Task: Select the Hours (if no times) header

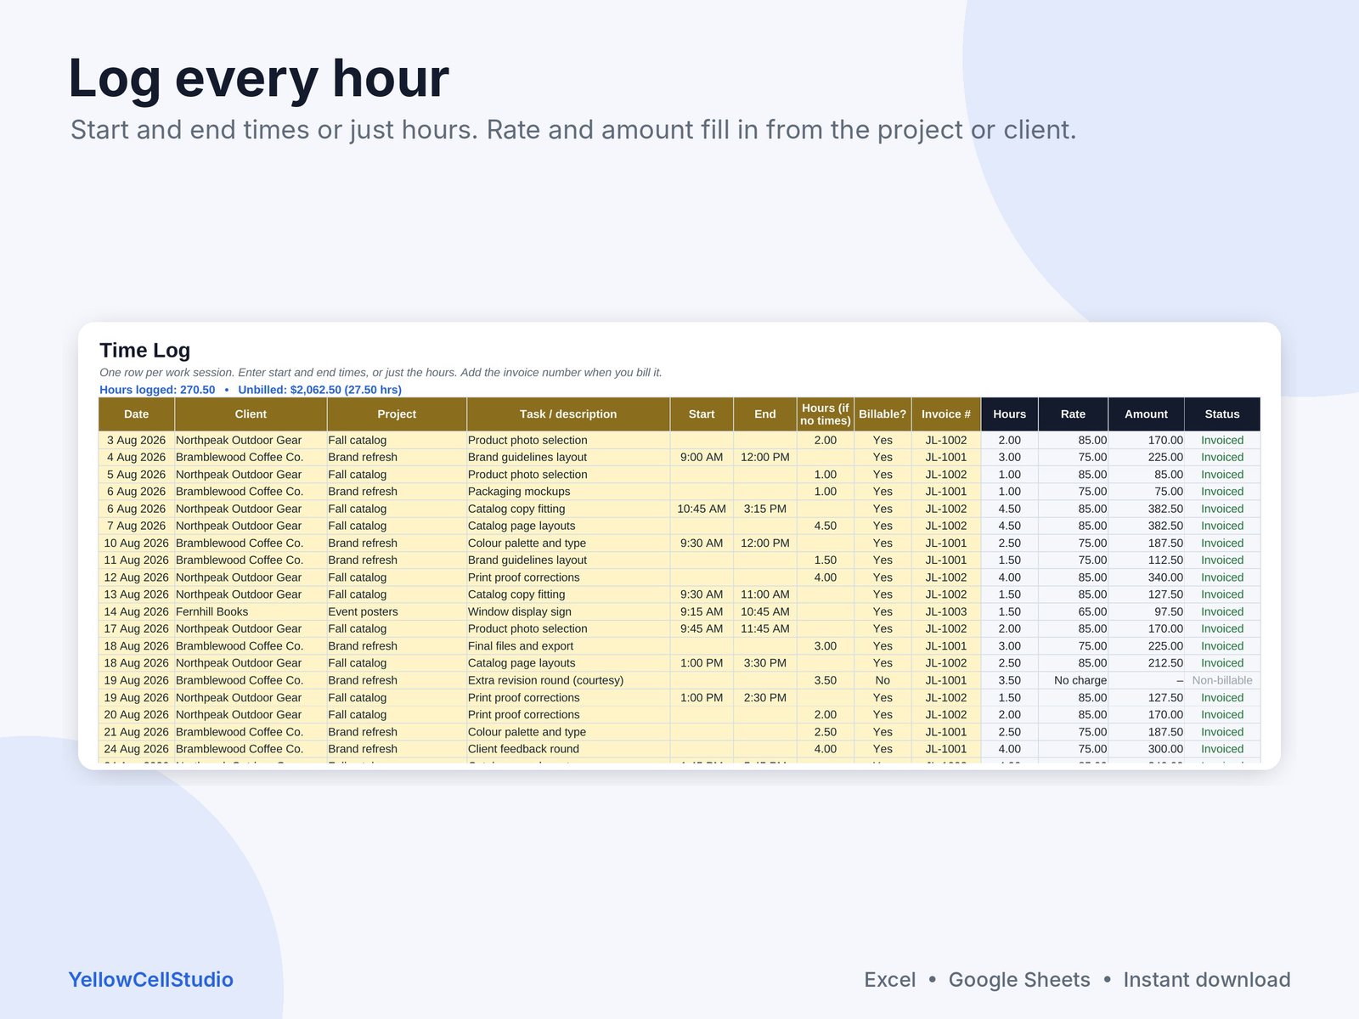Action: pos(826,414)
